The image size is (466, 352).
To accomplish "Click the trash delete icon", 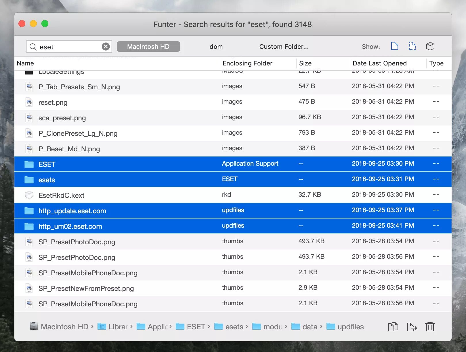I will coord(430,327).
